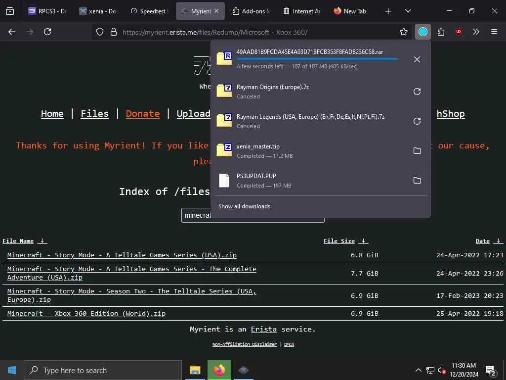Open the Firefox View icon in tab bar

(10, 11)
